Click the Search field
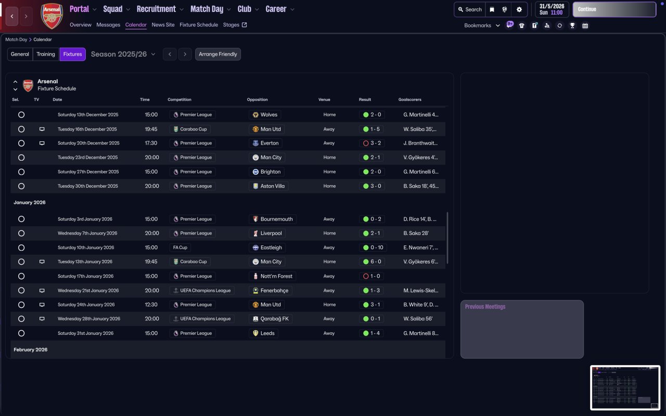The image size is (666, 416). point(469,9)
